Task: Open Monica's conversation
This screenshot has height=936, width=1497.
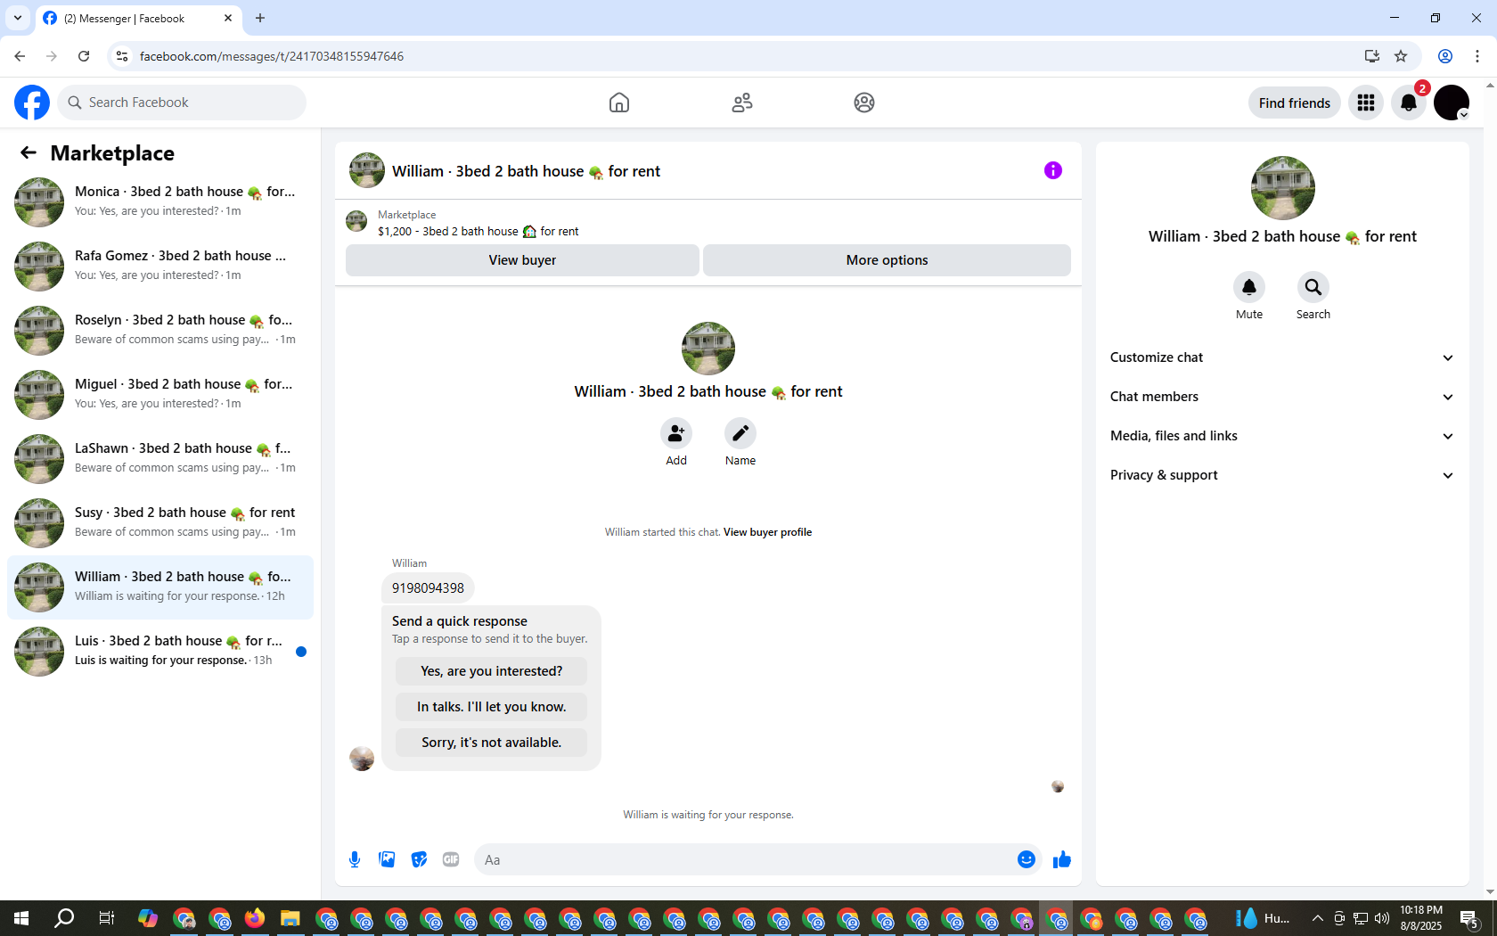Action: click(x=160, y=201)
